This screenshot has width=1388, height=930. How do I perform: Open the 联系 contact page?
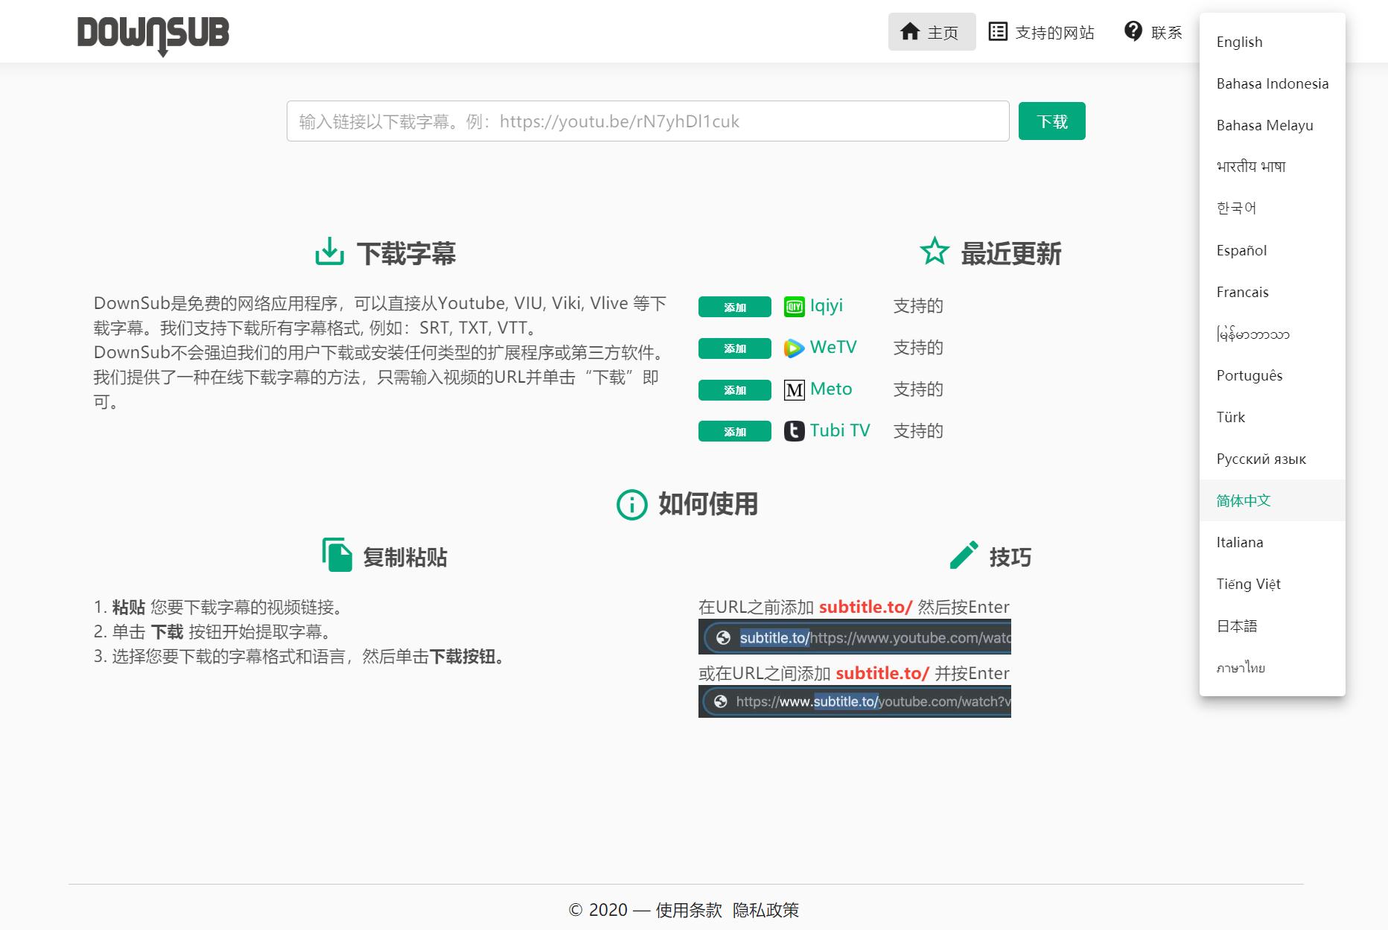pos(1153,32)
